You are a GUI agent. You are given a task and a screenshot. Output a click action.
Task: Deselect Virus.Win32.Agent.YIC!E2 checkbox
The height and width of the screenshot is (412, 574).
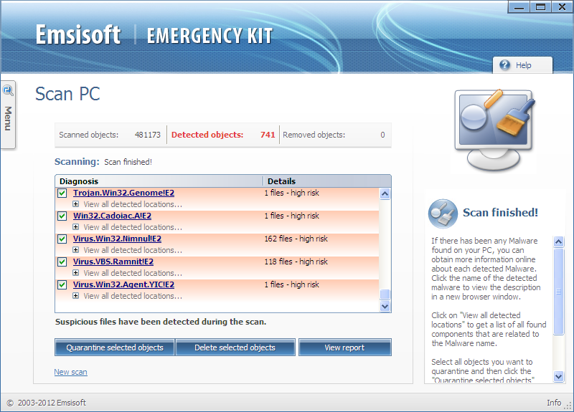62,284
